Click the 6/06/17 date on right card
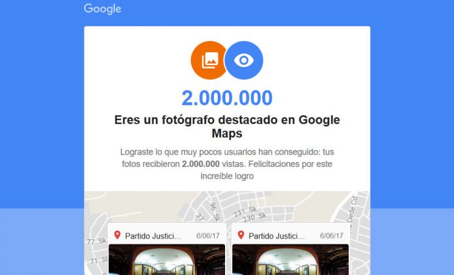The height and width of the screenshot is (275, 454). point(331,236)
